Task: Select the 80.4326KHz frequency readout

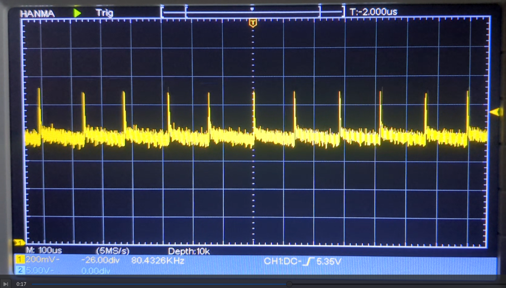Action: pyautogui.click(x=158, y=261)
